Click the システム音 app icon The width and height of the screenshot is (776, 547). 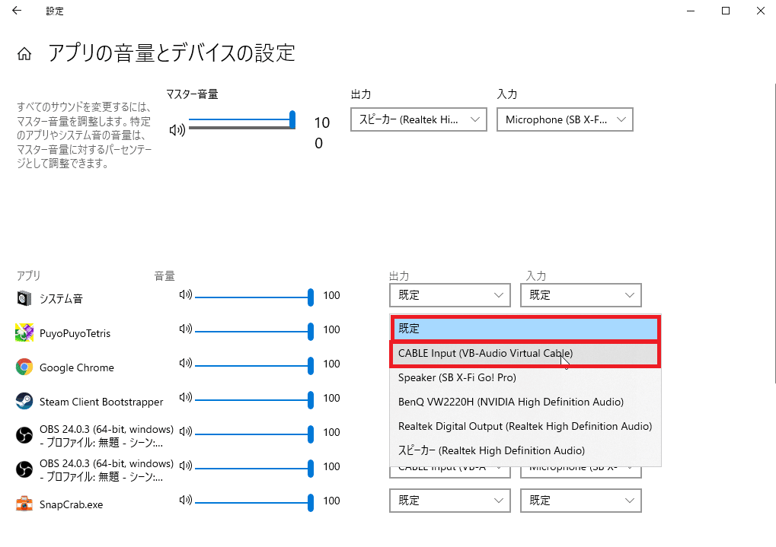point(24,298)
